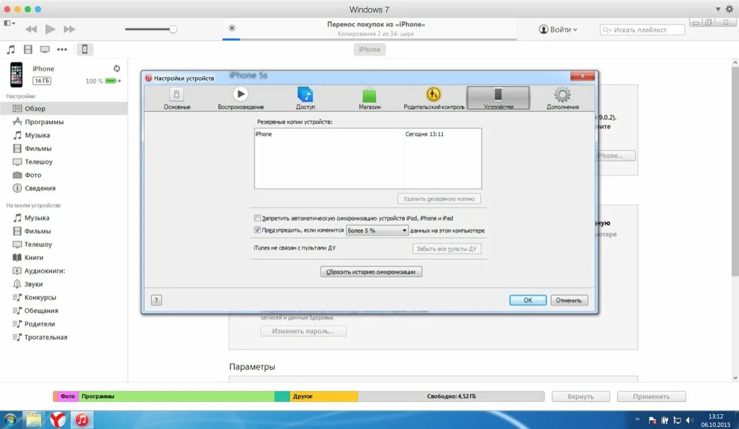Open help with the question mark button
The image size is (739, 429).
coord(156,300)
